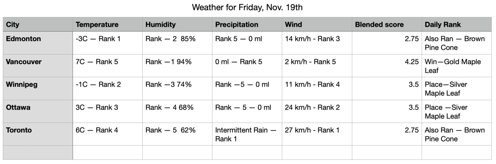Viewport: 496px width, 164px height.
Task: Select the City column header cell
Action: [38, 25]
